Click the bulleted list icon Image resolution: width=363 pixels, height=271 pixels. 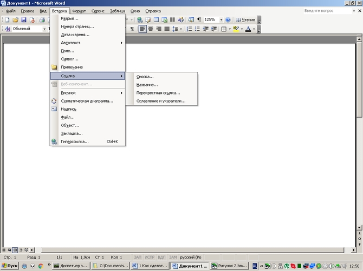click(197, 29)
